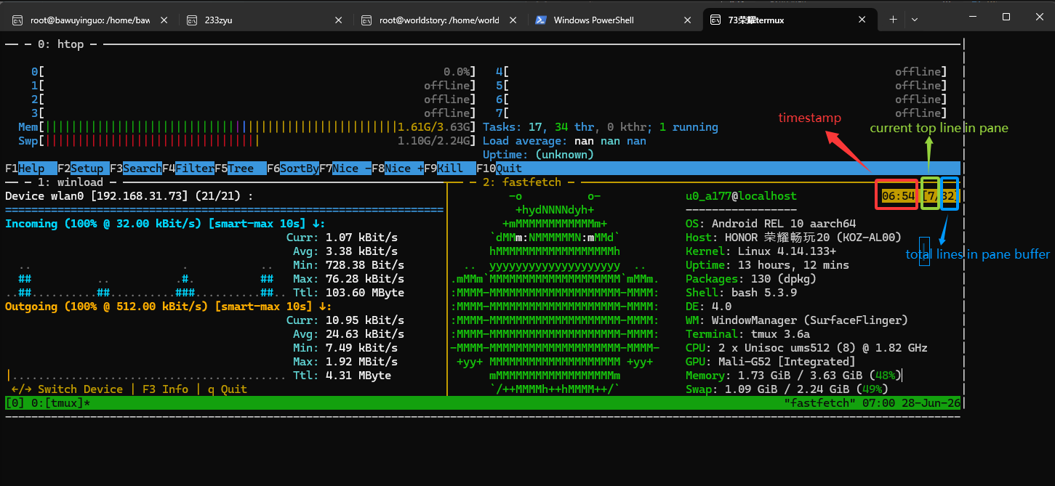Click F3 Search in htop bar
The height and width of the screenshot is (486, 1055).
point(136,169)
